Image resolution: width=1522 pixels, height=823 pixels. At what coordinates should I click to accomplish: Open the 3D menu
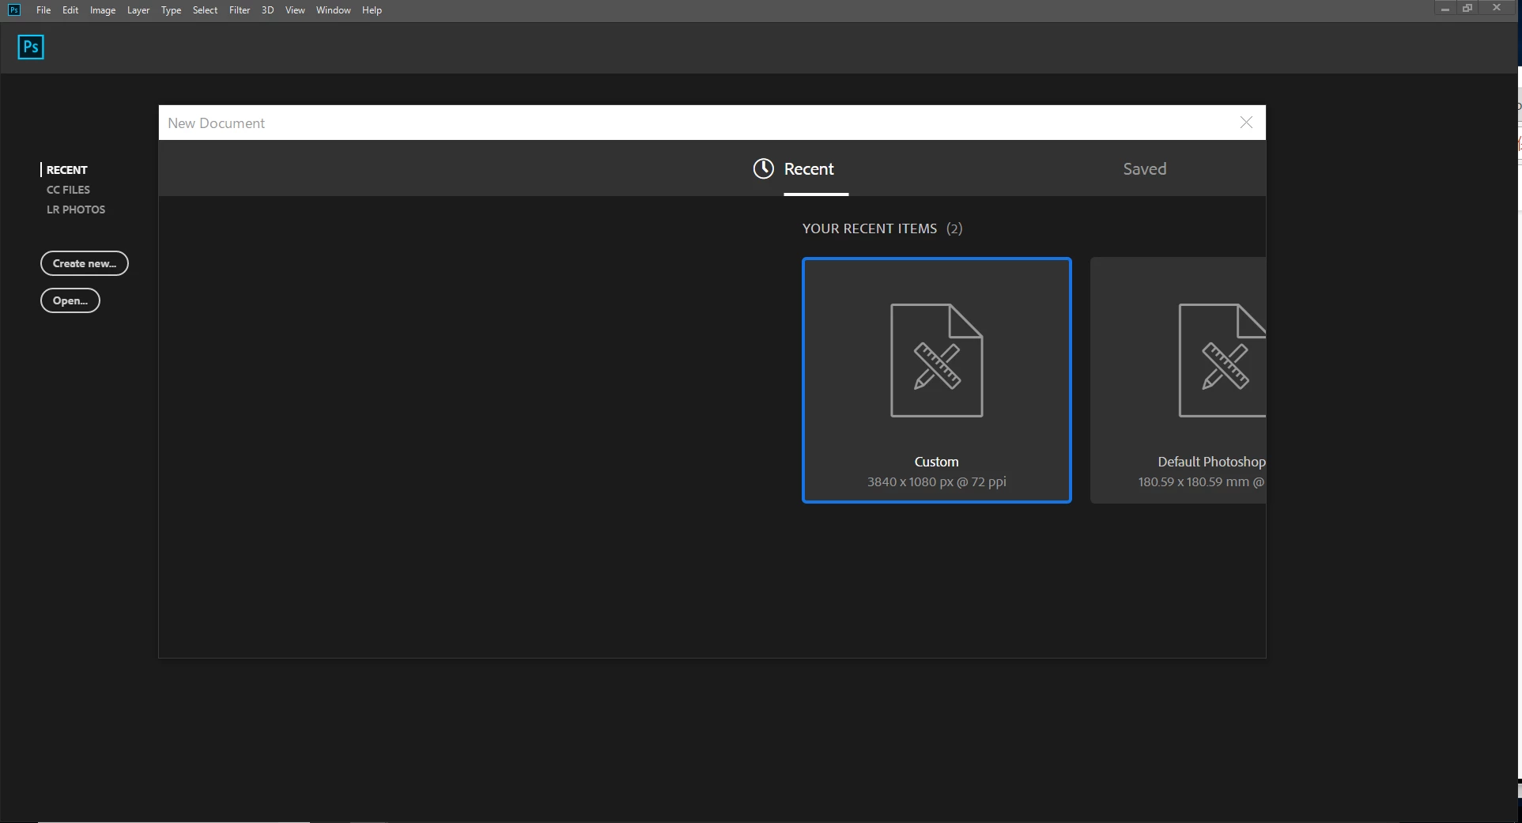[x=267, y=10]
